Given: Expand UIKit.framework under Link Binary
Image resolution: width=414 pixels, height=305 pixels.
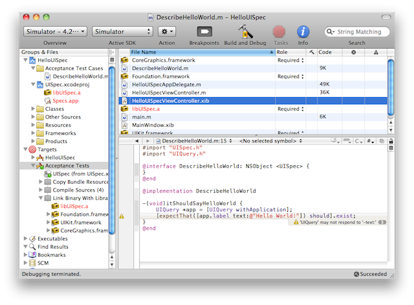Looking at the screenshot, I should [x=49, y=222].
